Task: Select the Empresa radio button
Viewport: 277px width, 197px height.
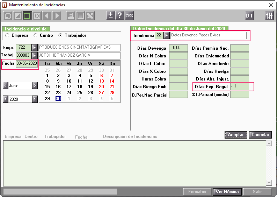Action: pyautogui.click(x=7, y=35)
